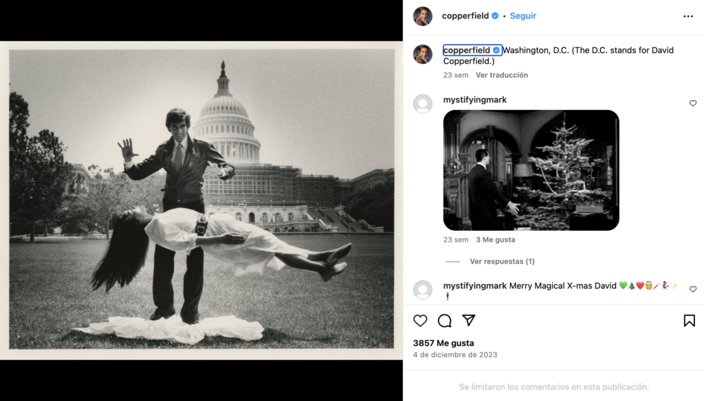Like the Merry Magical X-mas comment
Screen dimensions: 704x401
coord(692,290)
